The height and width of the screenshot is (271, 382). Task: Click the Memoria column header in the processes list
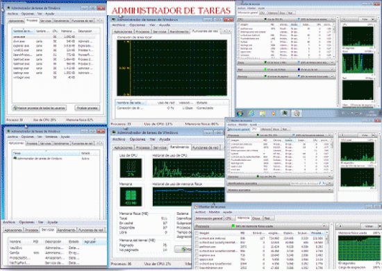[x=67, y=31]
